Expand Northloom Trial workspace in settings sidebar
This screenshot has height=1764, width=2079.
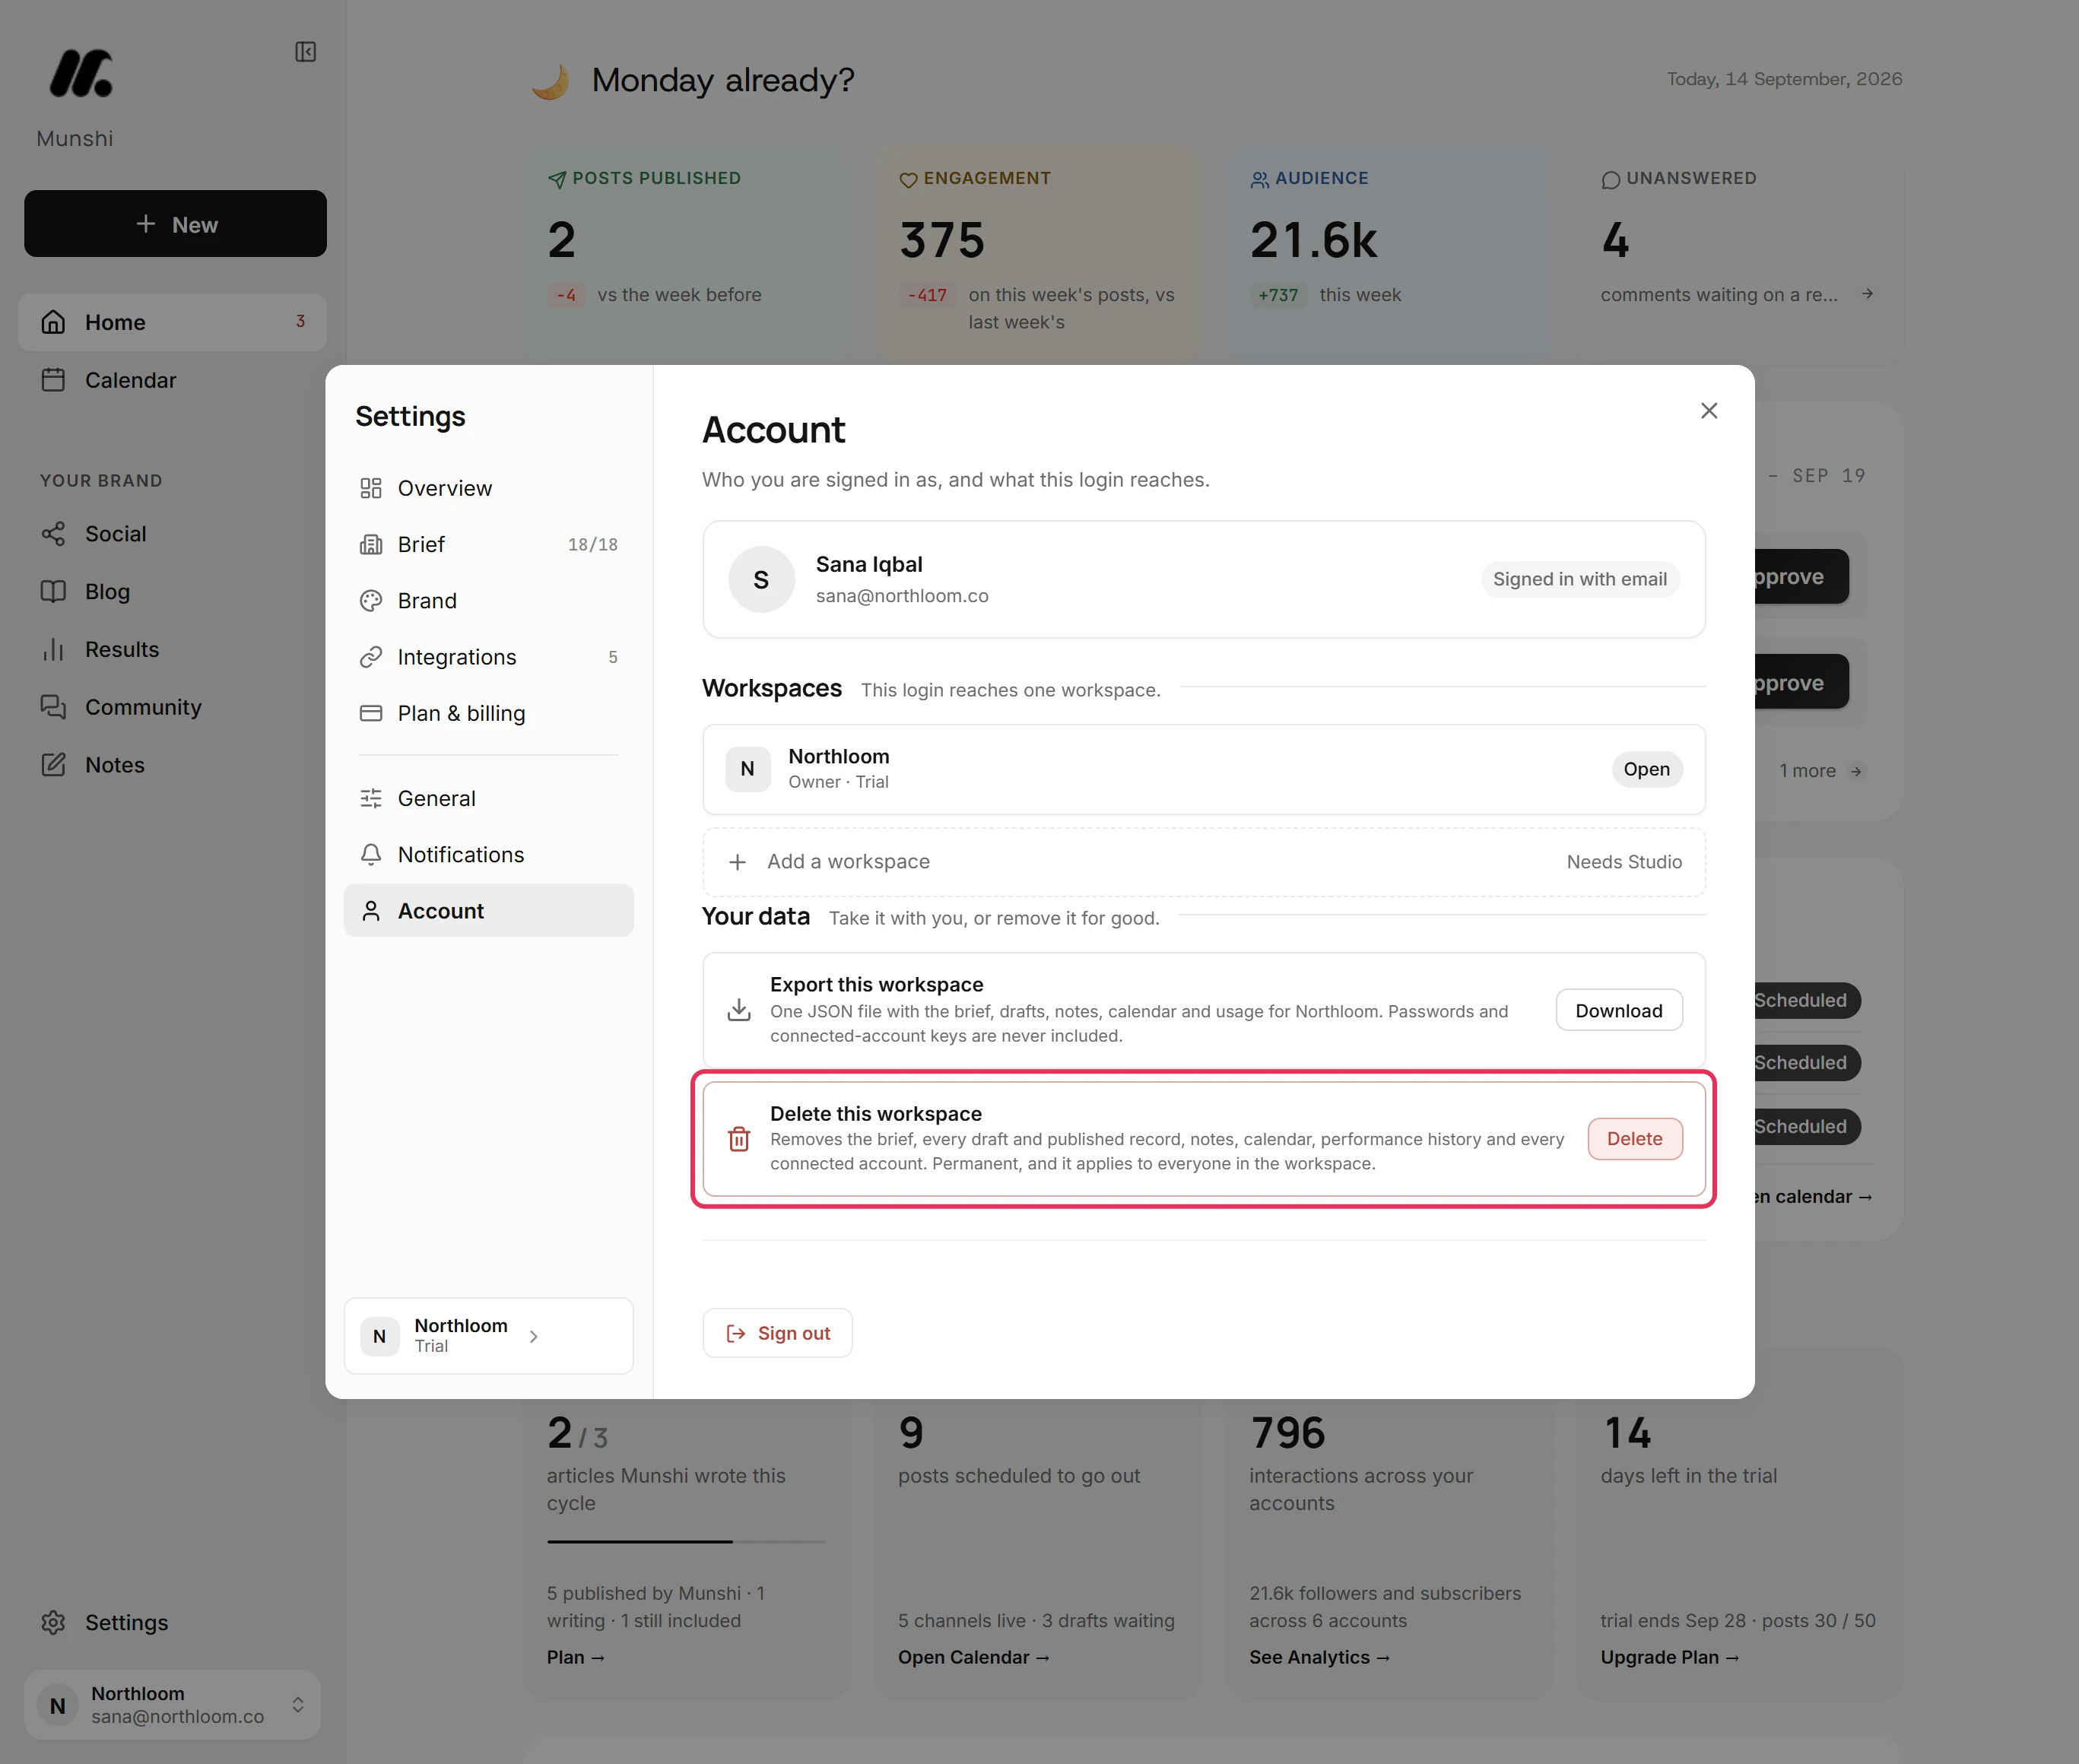point(488,1336)
